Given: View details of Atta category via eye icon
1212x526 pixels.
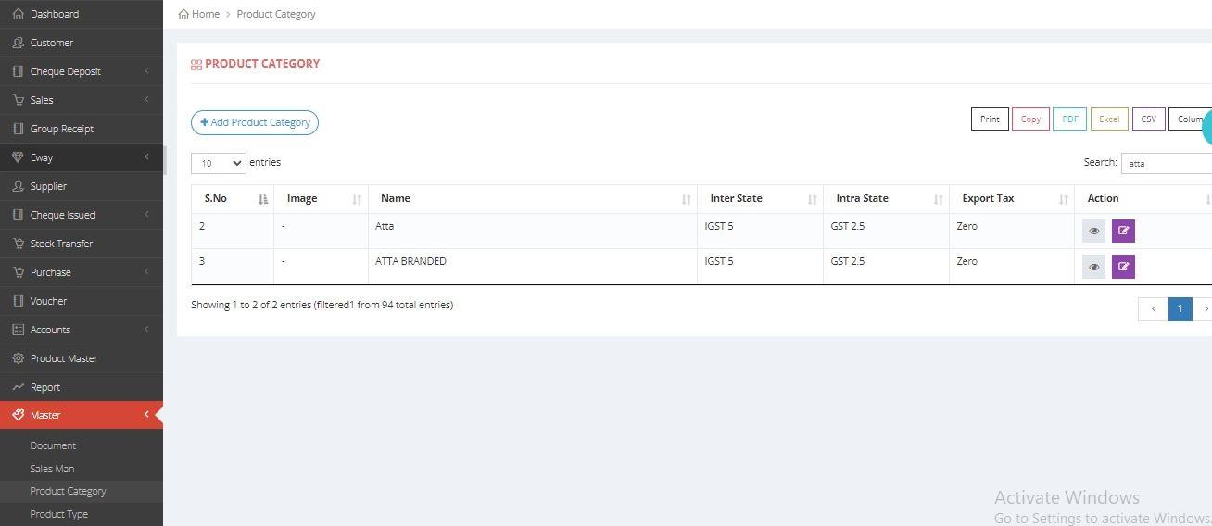Looking at the screenshot, I should click(1093, 231).
